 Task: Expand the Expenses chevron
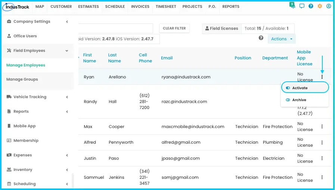pyautogui.click(x=67, y=155)
